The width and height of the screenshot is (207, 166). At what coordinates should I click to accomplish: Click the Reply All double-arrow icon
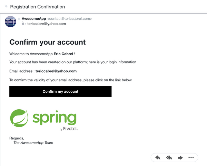tap(169, 158)
